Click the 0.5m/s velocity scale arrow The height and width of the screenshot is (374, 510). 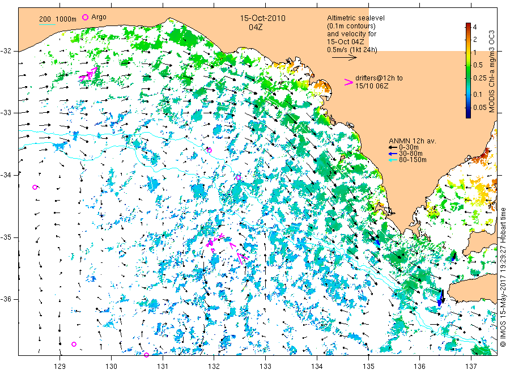[x=344, y=58]
